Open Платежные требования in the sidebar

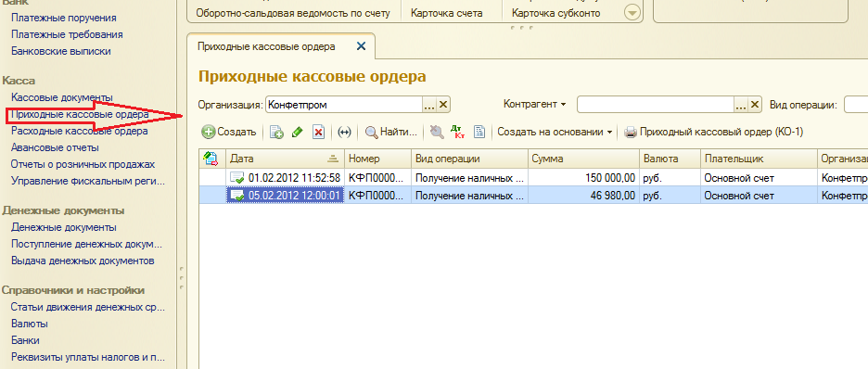pos(67,35)
